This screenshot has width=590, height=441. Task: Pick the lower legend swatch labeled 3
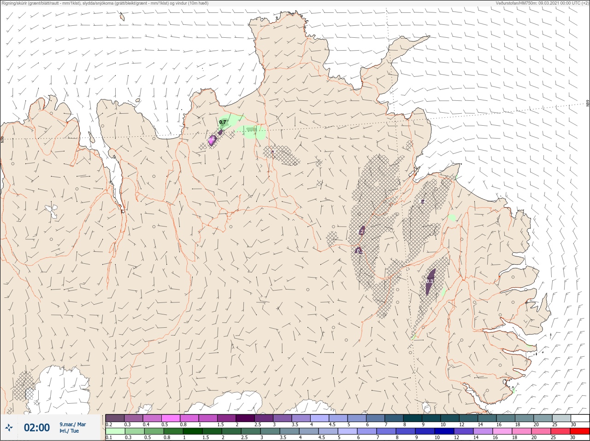tap(270, 431)
